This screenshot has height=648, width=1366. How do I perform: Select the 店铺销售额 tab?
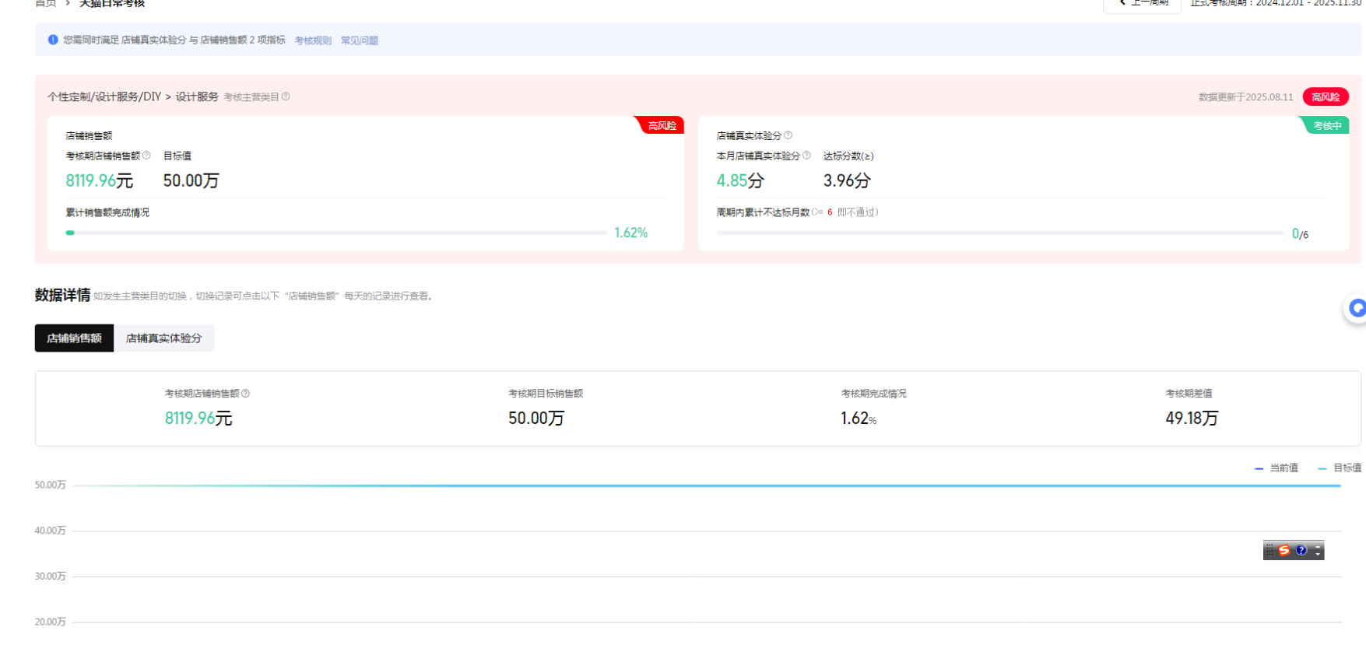tap(74, 338)
